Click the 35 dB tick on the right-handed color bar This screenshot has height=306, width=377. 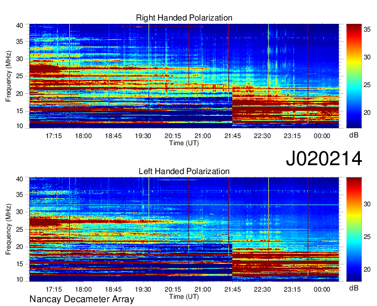coord(367,29)
